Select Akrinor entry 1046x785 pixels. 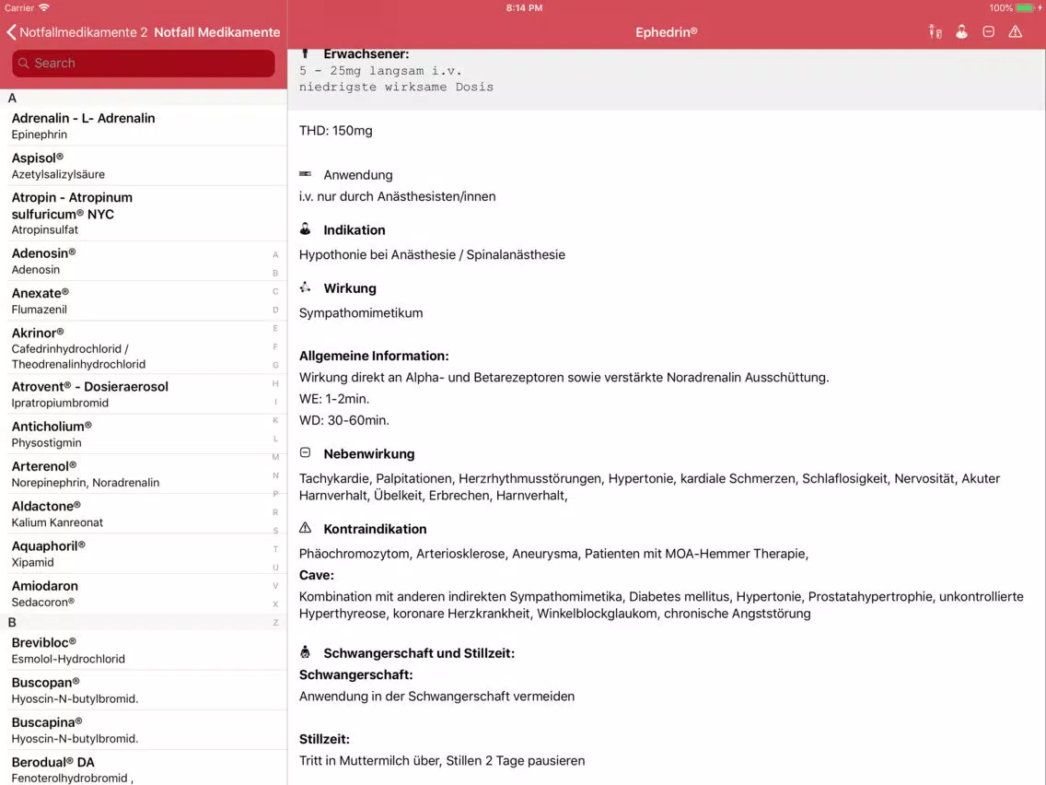pyautogui.click(x=144, y=347)
